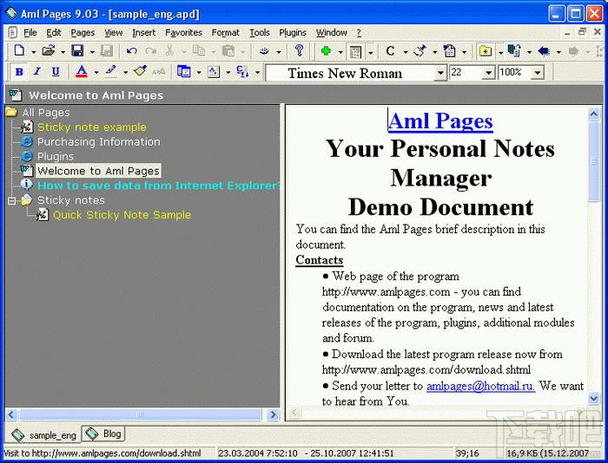
Task: Undo the last action
Action: pos(132,50)
